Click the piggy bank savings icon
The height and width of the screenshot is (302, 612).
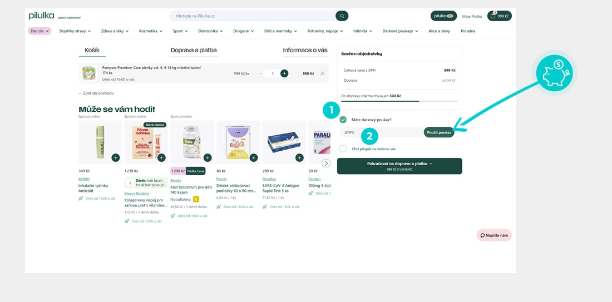click(554, 73)
